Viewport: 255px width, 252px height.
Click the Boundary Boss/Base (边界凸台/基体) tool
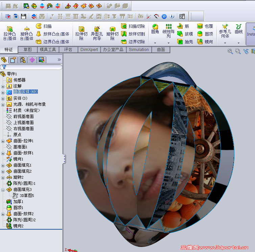pyautogui.click(x=52, y=42)
